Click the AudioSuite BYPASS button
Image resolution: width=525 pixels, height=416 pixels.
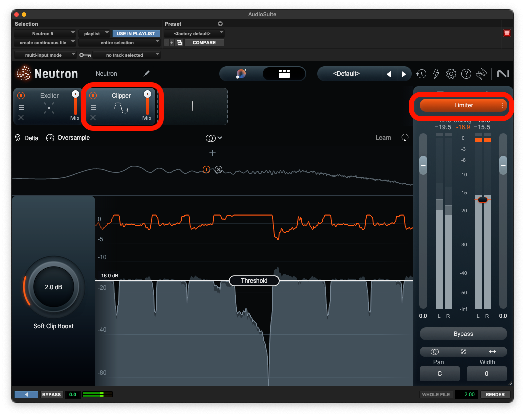click(x=51, y=394)
